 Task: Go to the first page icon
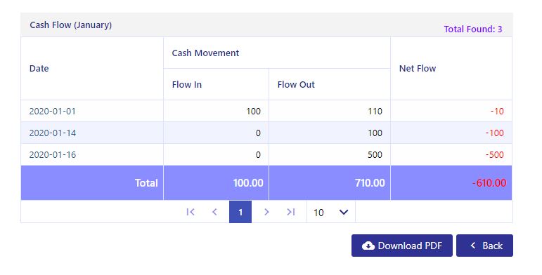click(191, 212)
